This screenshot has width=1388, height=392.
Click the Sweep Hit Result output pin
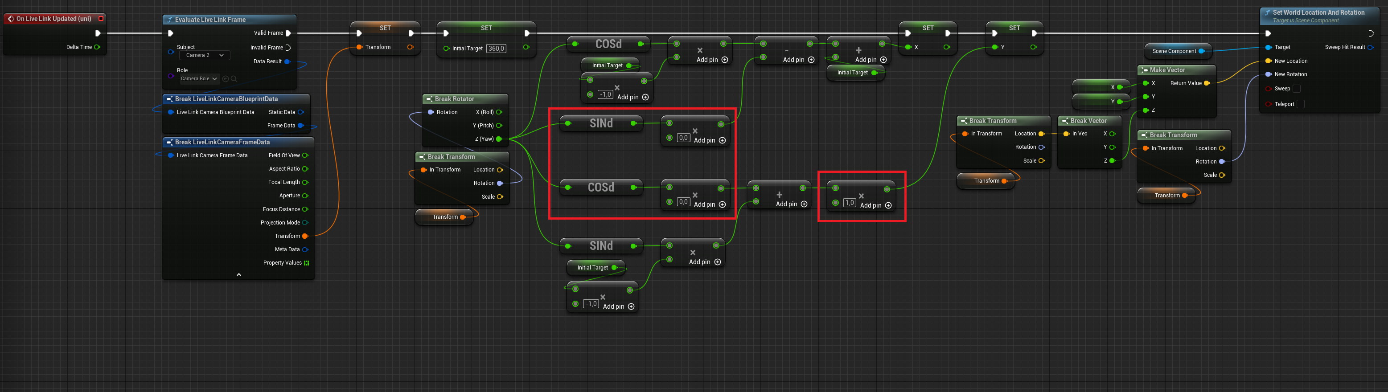(x=1370, y=47)
